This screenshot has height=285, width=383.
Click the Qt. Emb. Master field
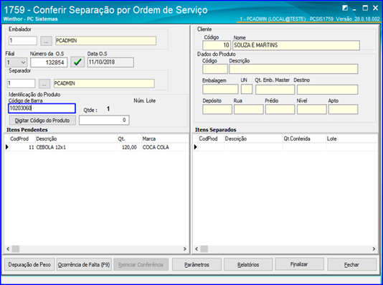click(275, 89)
